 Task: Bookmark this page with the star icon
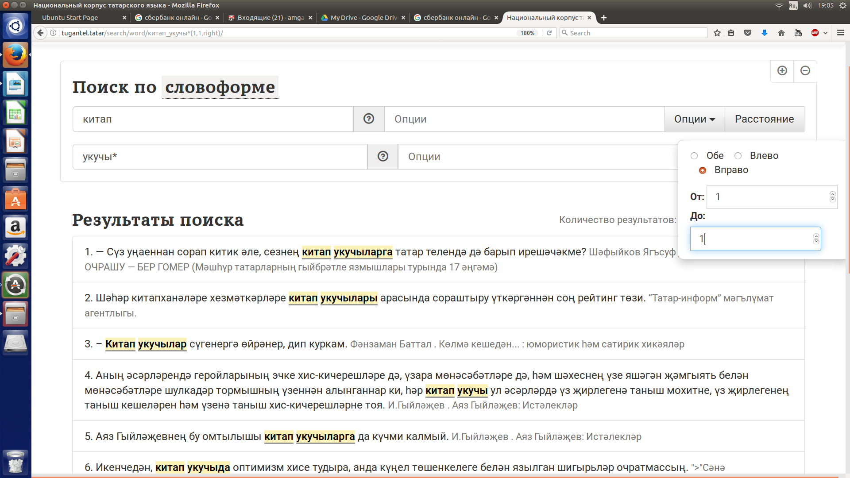(x=717, y=33)
